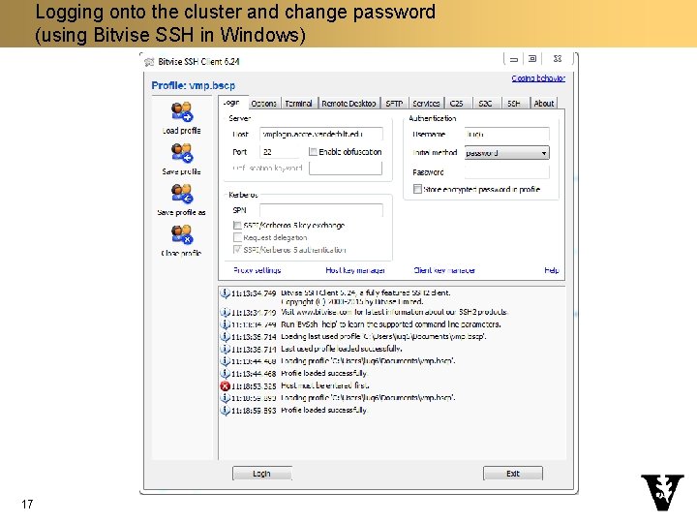
Task: Click the Obfuscation keyword field
Action: click(346, 169)
